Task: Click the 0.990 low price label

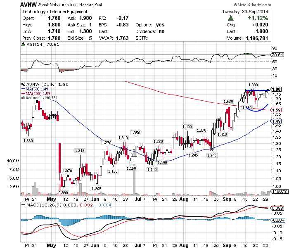Action: pos(63,192)
